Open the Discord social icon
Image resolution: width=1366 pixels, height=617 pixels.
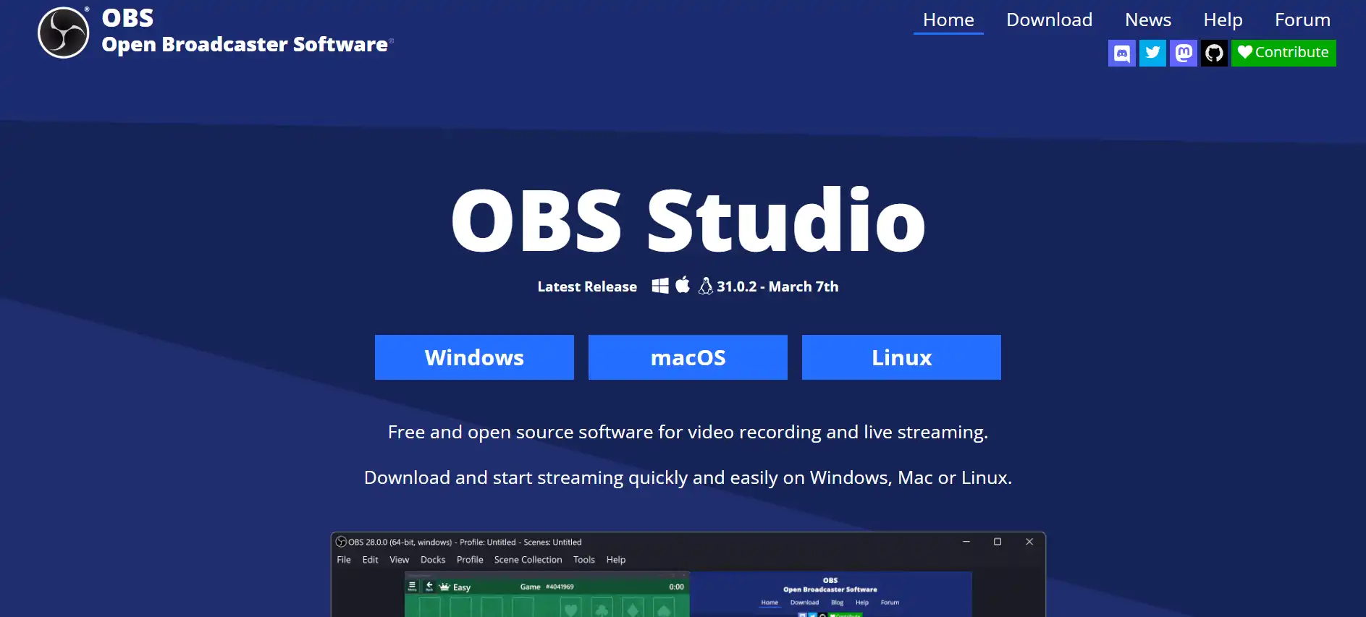1121,53
